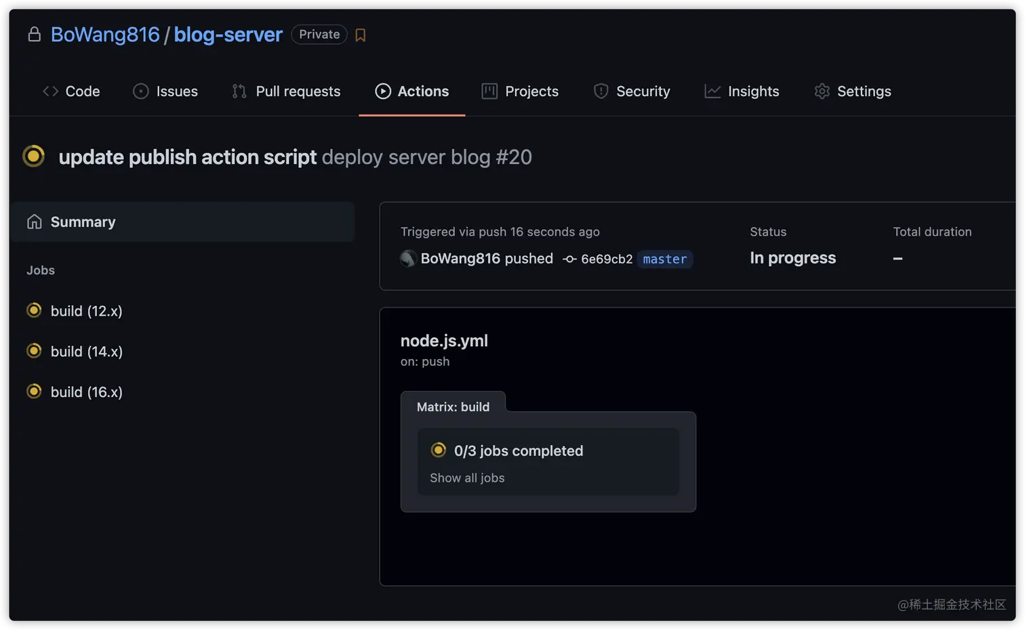Click the lock icon beside the repository name

tap(34, 34)
